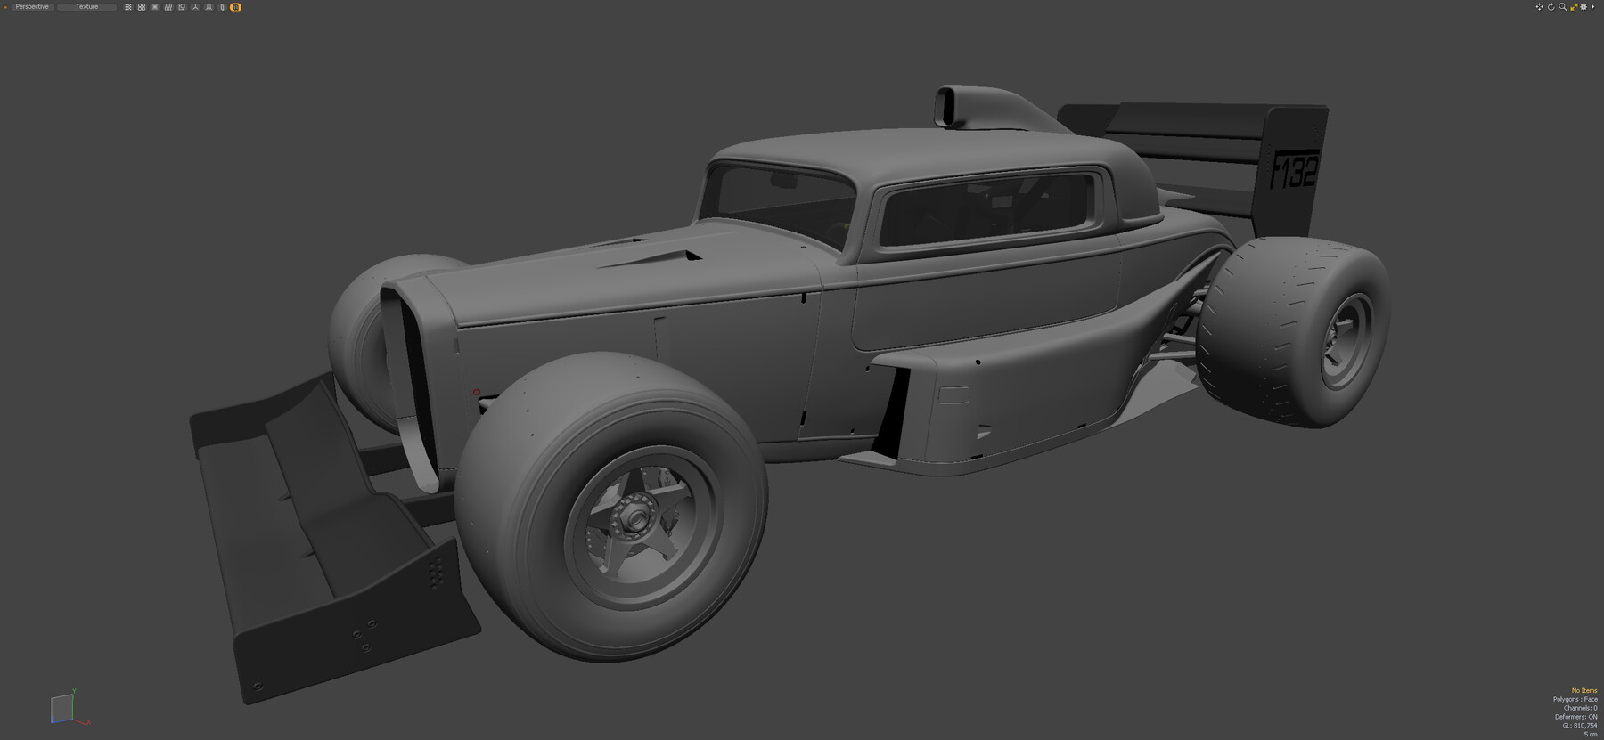Click the stand-shaped icon beside the axis icon
The width and height of the screenshot is (1604, 740).
click(209, 7)
